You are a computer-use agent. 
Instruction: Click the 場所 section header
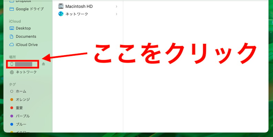click(x=12, y=57)
